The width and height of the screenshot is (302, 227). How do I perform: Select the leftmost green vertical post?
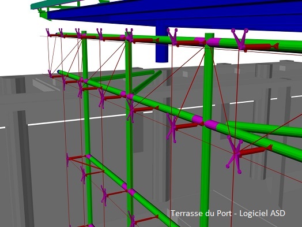pos(86,128)
